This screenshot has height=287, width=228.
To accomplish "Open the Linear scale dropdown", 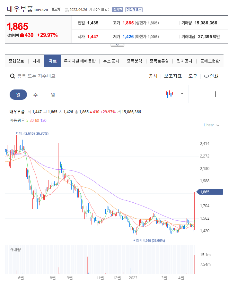I will (212, 125).
